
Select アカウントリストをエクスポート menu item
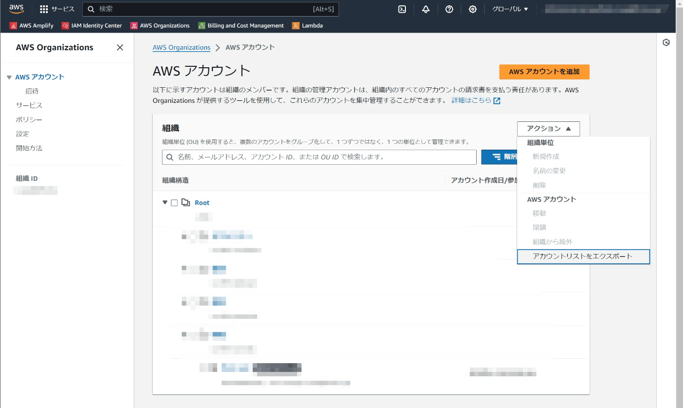[583, 256]
